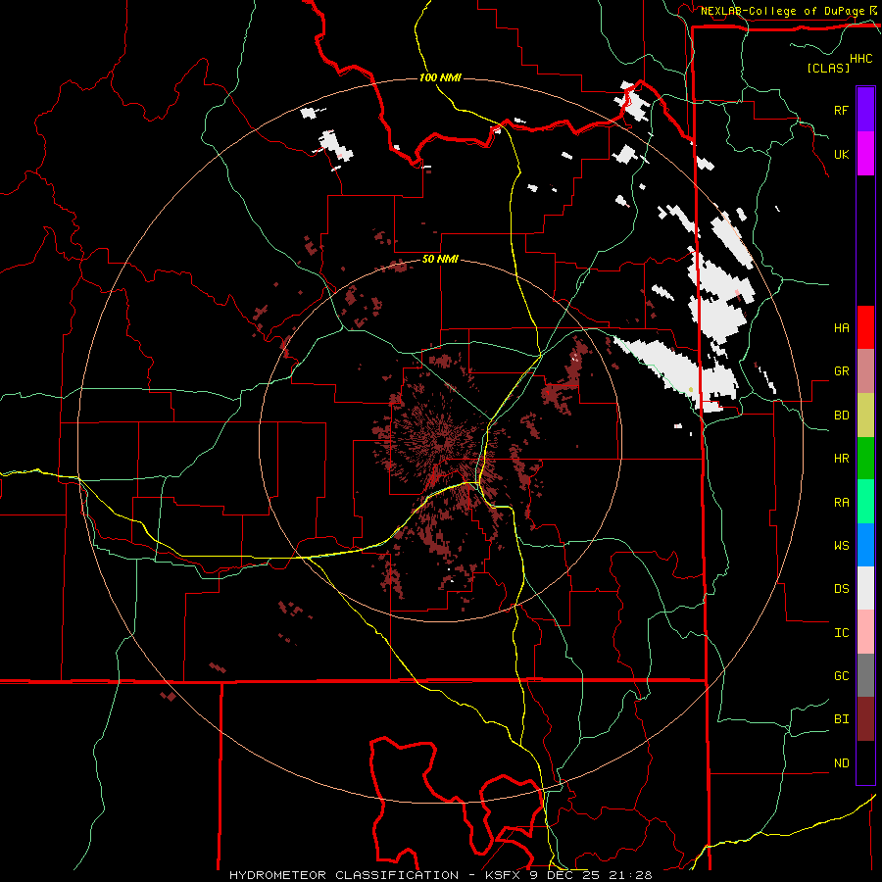Click the RA legend label
Viewport: 882px width, 882px height.
pos(841,503)
